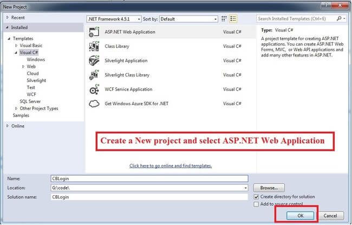The height and width of the screenshot is (225, 352).
Task: Click the Cancel button
Action: [330, 216]
